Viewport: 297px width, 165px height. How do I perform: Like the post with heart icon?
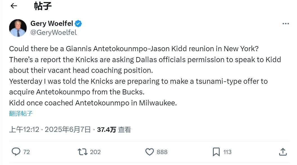149,152
